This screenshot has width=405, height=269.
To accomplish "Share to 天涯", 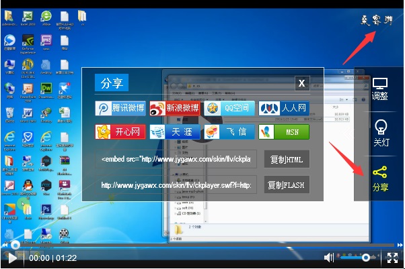I will 175,132.
